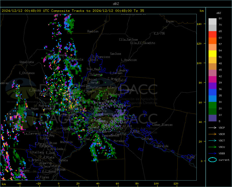Click the 54 dBZ yellow color swatch
The width and height of the screenshot is (232, 187).
tap(212, 54)
